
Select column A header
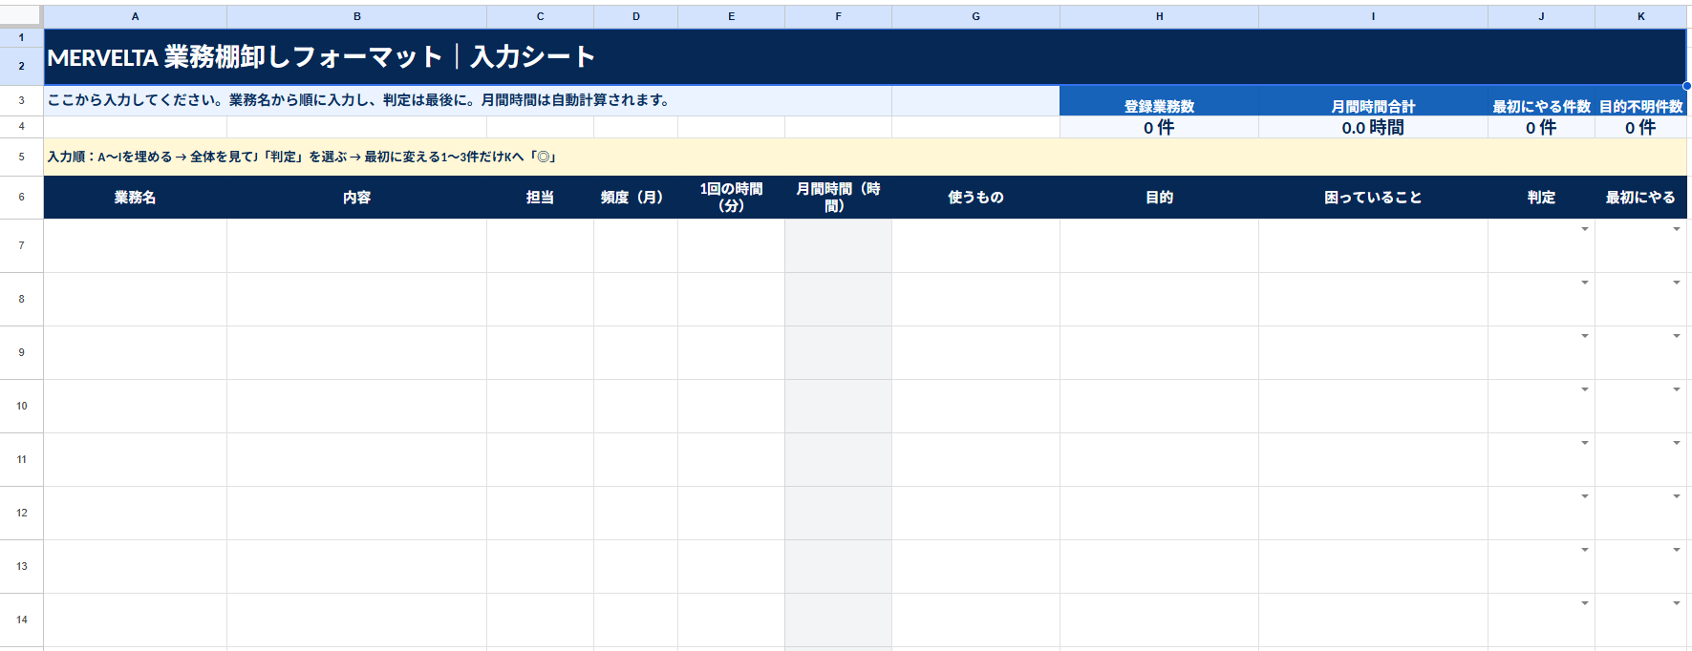click(x=136, y=16)
